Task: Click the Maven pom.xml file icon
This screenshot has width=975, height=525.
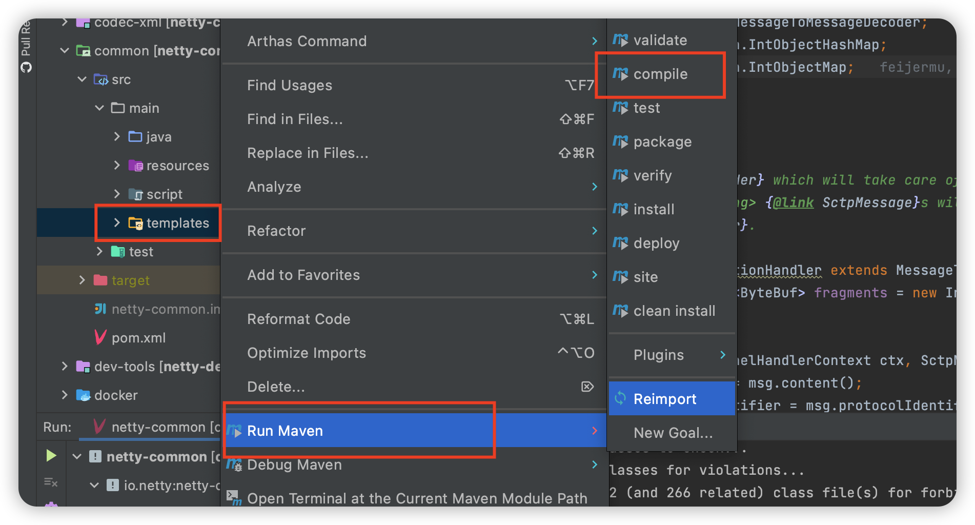Action: [x=100, y=337]
